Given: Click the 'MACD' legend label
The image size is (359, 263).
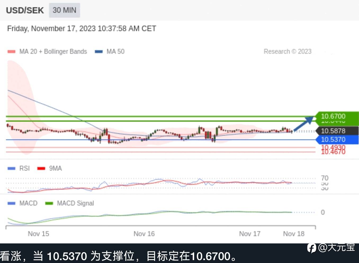Looking at the screenshot, I should click(x=28, y=203).
